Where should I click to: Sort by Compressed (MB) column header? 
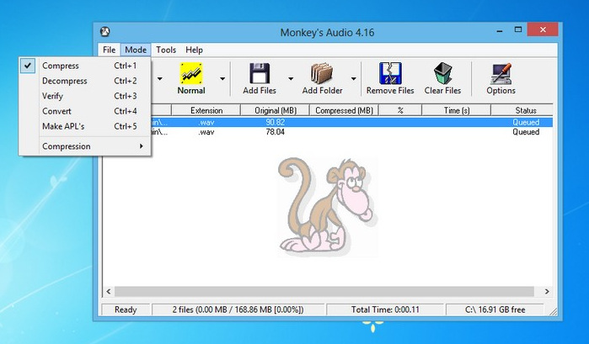click(344, 110)
